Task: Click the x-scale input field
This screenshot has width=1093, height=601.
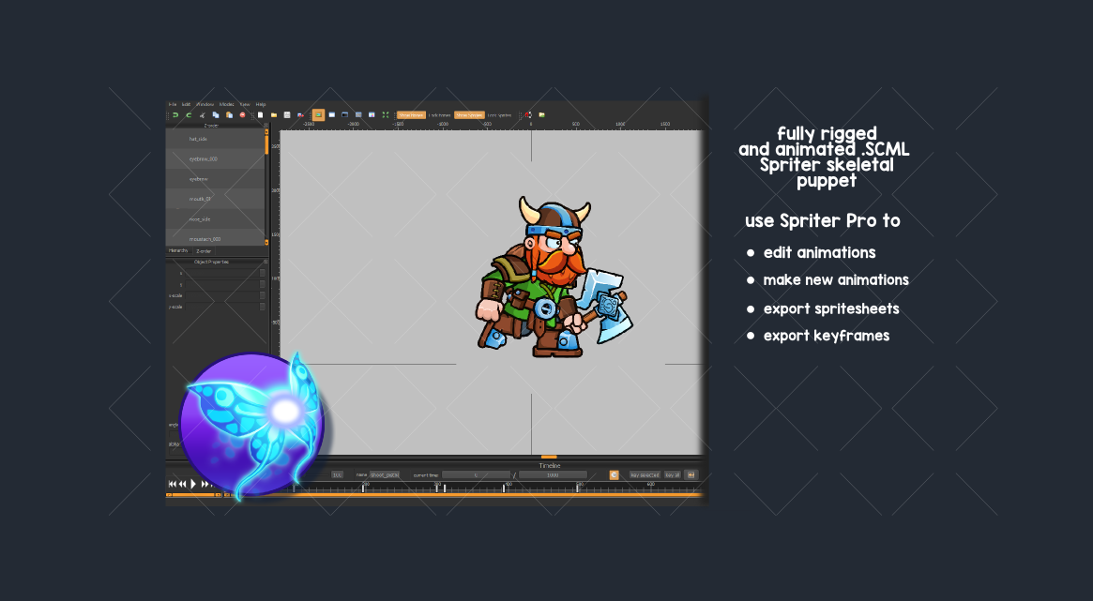Action: (x=222, y=295)
